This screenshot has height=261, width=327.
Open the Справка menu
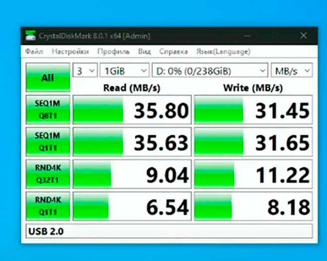click(173, 51)
